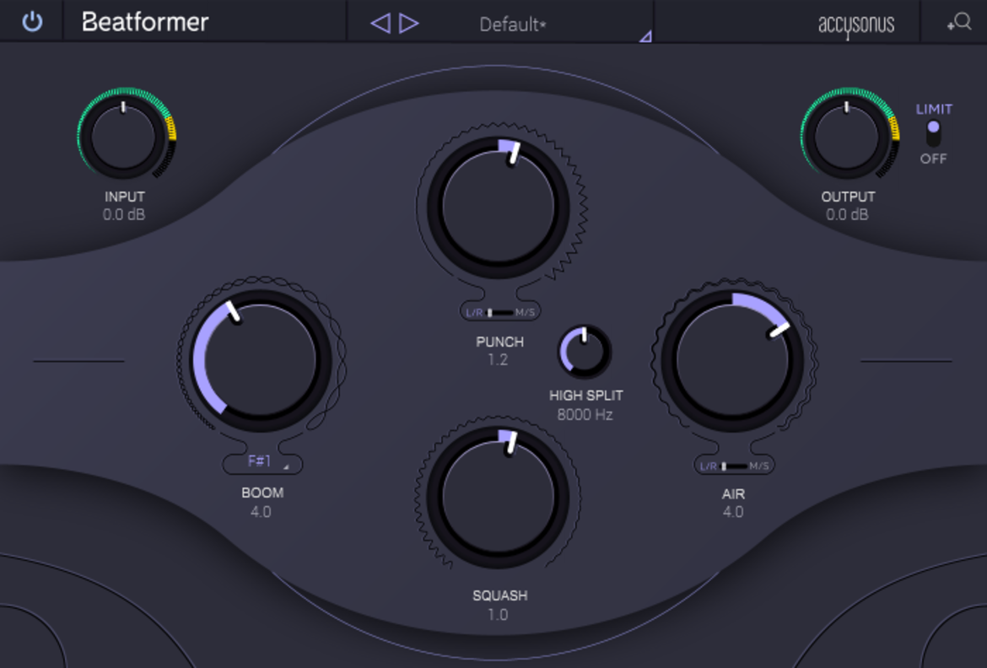Click the Beatformer plugin title
This screenshot has width=987, height=668.
point(145,22)
